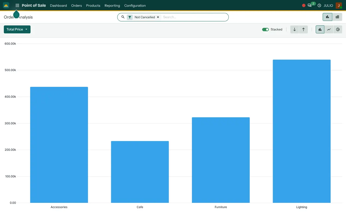This screenshot has width=346, height=216.
Task: Click the 300.00k axis value
Action: tap(10, 123)
